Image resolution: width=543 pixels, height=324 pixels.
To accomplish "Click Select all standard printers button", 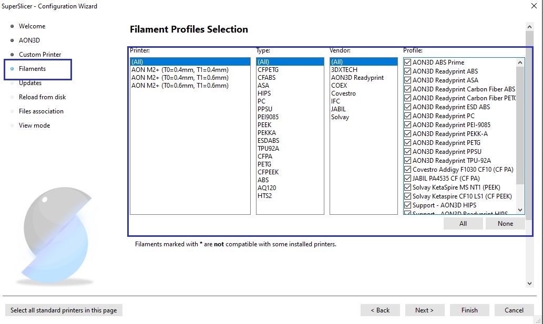I will 64,310.
